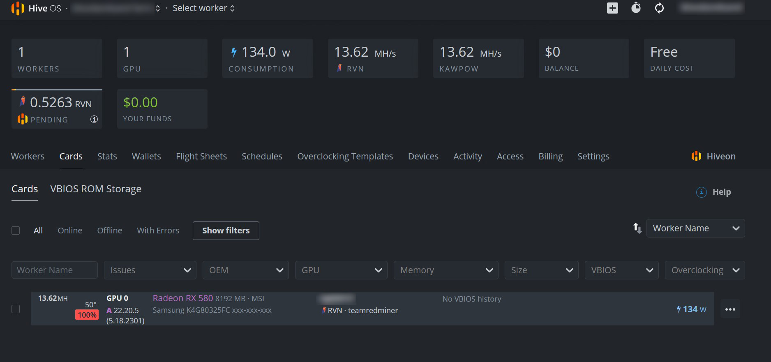Check the select-all cards checkbox

click(16, 231)
